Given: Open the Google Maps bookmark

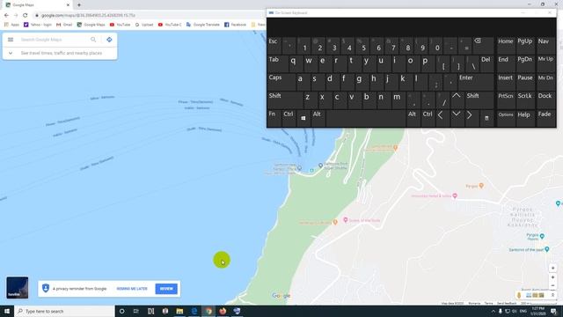Looking at the screenshot, I should click(91, 25).
